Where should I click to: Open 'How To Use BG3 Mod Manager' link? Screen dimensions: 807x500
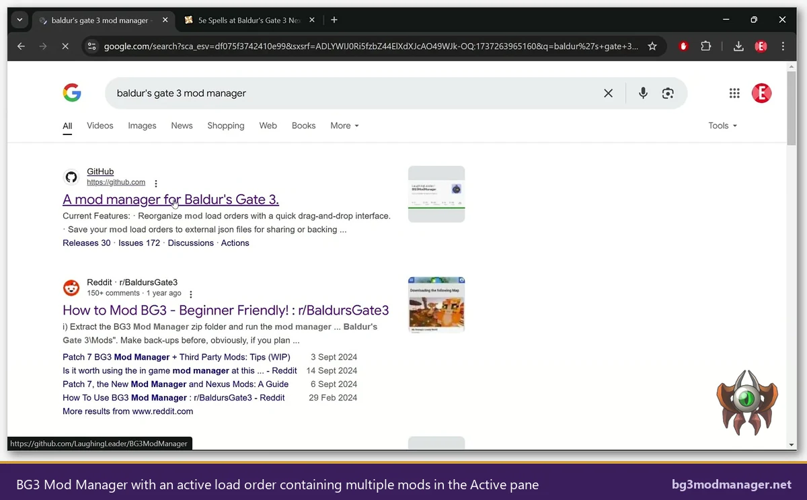[x=174, y=398]
